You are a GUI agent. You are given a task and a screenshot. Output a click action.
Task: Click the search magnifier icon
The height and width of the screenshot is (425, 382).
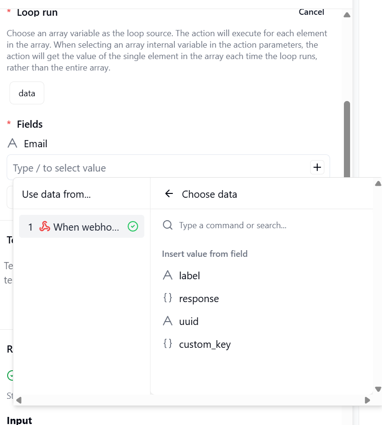click(168, 225)
